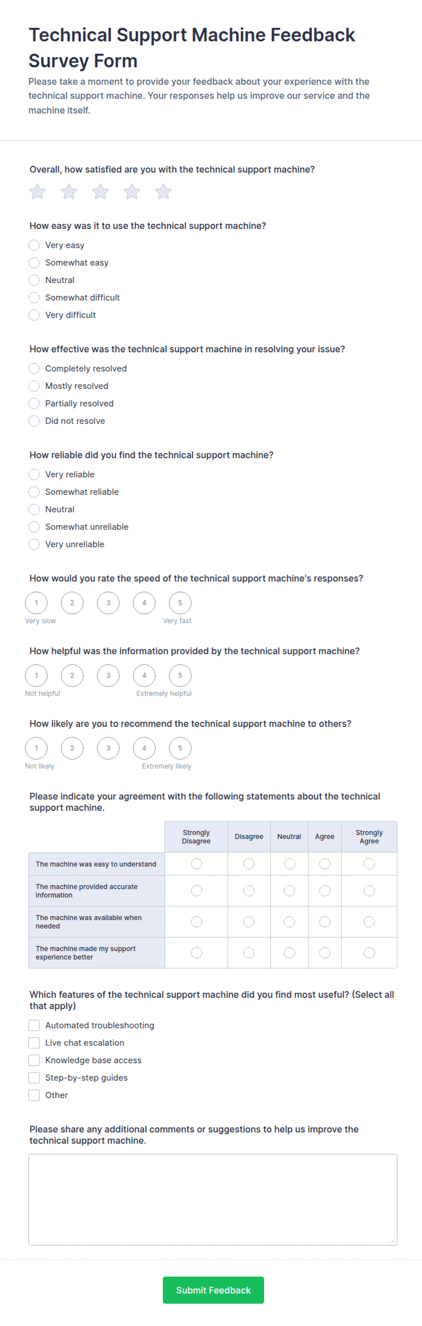Choose 1 Not helpful for information helpfulness
Image resolution: width=422 pixels, height=1326 pixels.
coord(36,675)
